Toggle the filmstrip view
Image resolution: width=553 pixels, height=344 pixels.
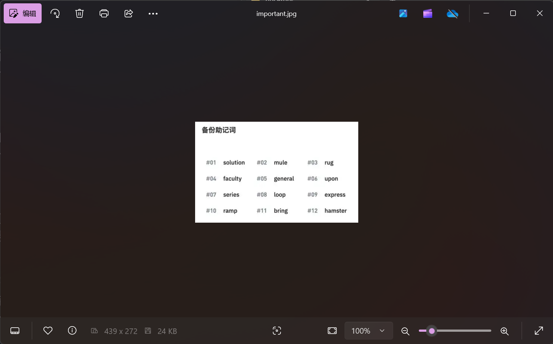15,331
